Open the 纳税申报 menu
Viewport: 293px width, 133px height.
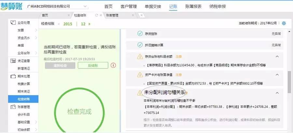coord(217,7)
